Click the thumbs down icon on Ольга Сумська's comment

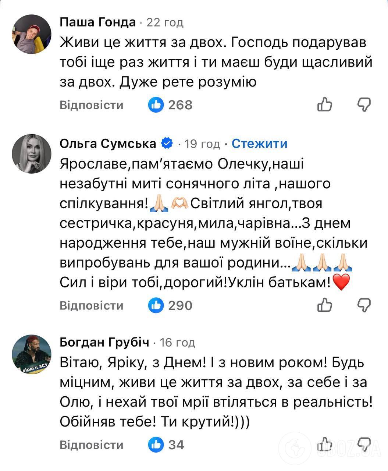pos(364,305)
